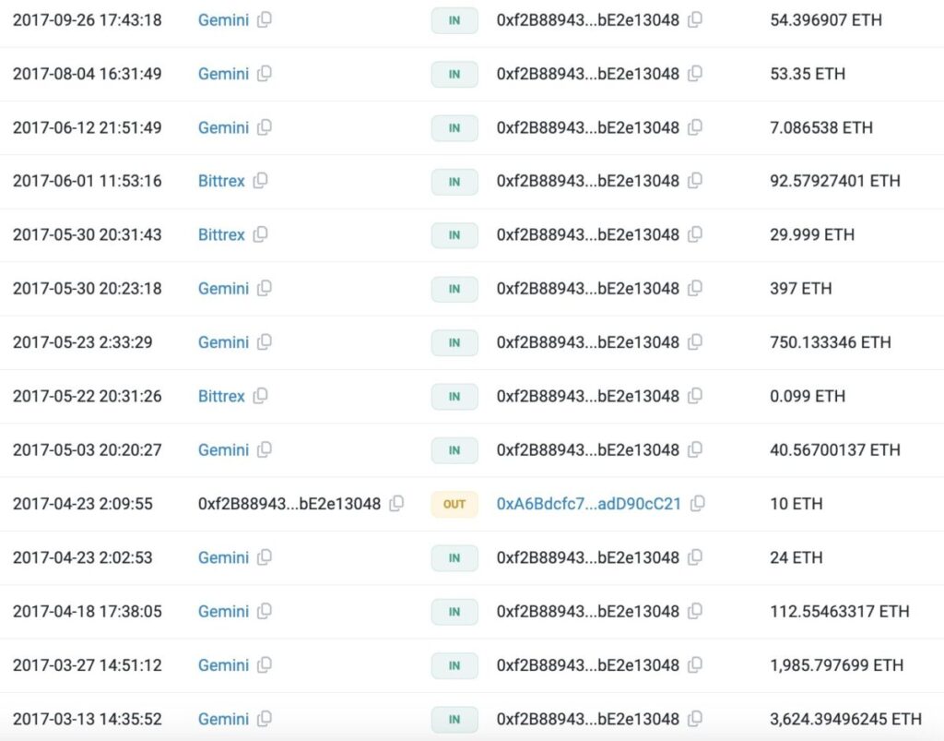Copy the Gemini sender on the 3,624.39496245 ETH row
944x741 pixels.
tap(265, 719)
